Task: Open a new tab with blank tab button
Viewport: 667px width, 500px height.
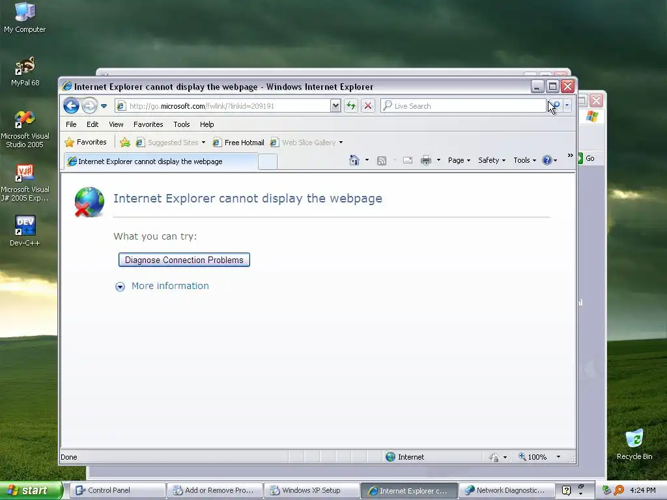Action: pos(268,162)
